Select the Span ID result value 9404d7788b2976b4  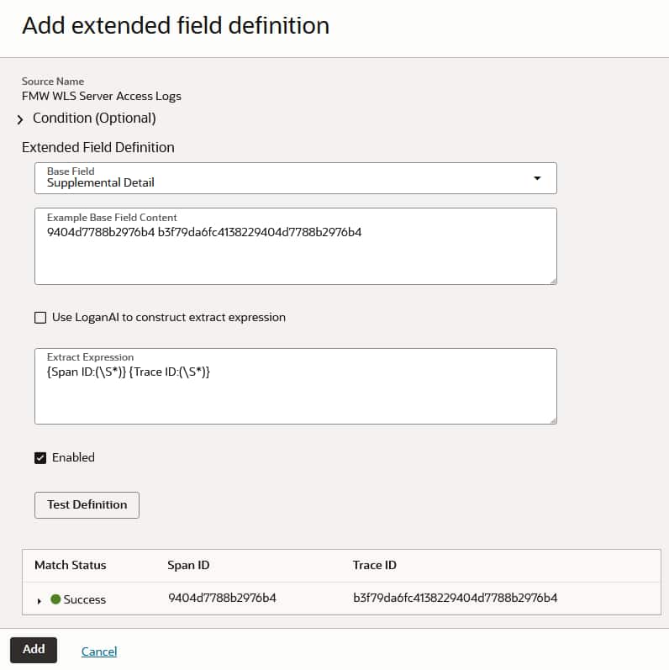(223, 599)
